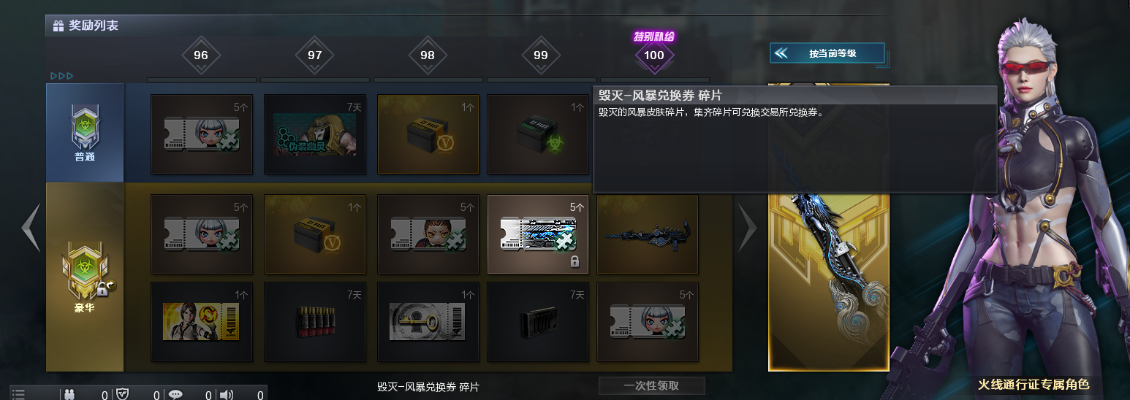Click the 按当前等级 button
Viewport: 1130px width, 400px height.
point(827,53)
